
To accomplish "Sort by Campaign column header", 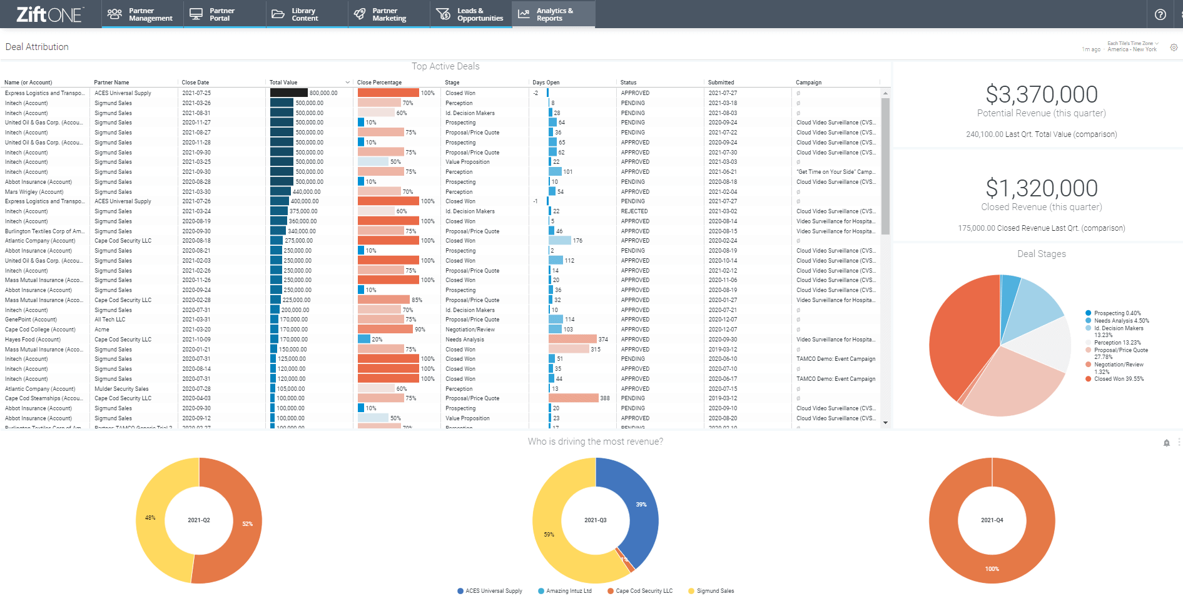I will click(x=808, y=83).
